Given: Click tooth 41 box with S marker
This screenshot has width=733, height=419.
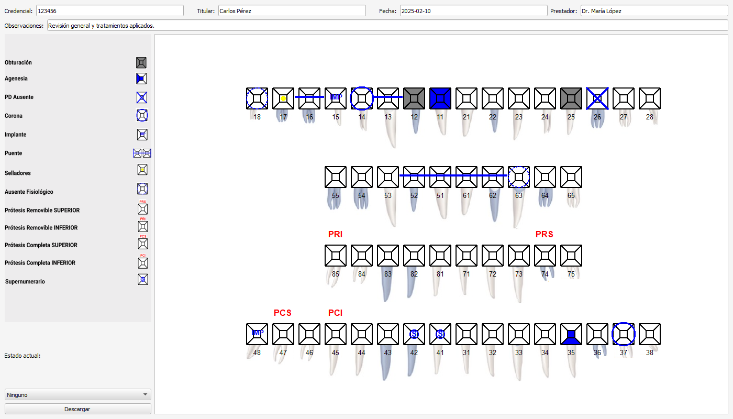Looking at the screenshot, I should point(440,334).
